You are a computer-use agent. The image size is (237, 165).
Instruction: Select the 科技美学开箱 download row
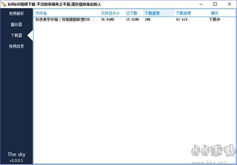point(66,19)
